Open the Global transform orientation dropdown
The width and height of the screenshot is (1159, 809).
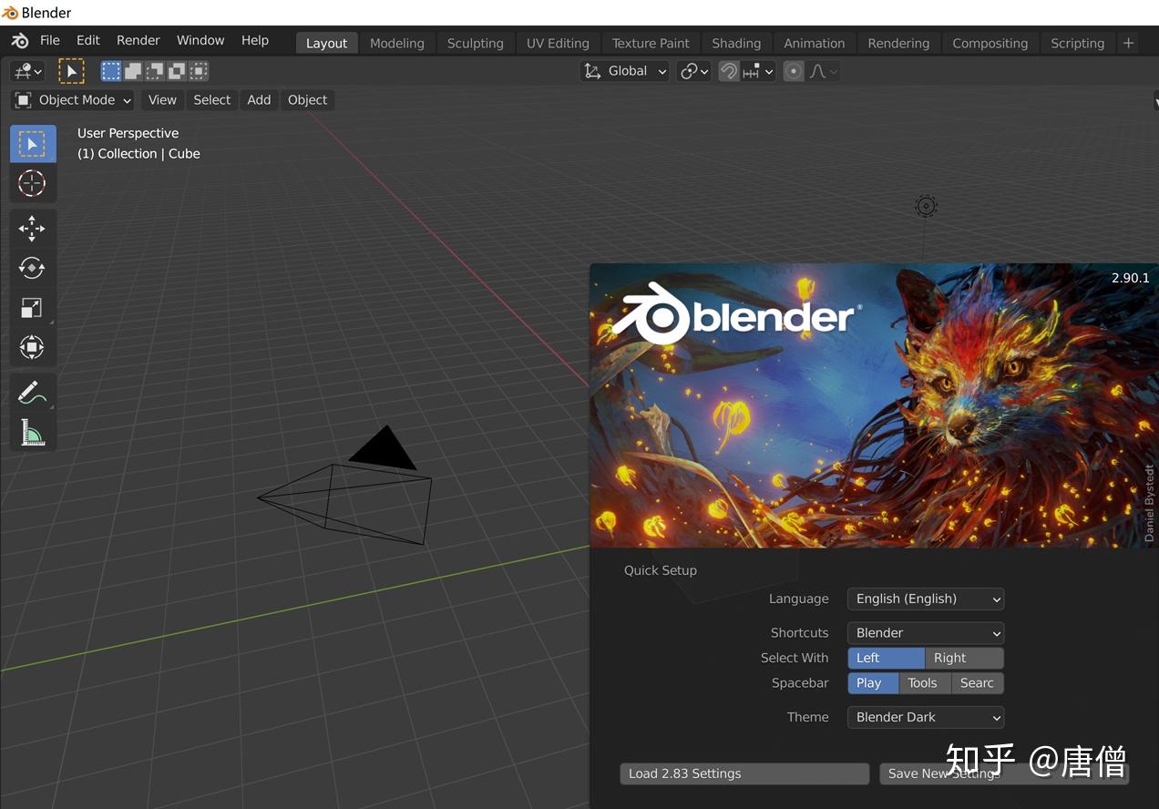(624, 70)
